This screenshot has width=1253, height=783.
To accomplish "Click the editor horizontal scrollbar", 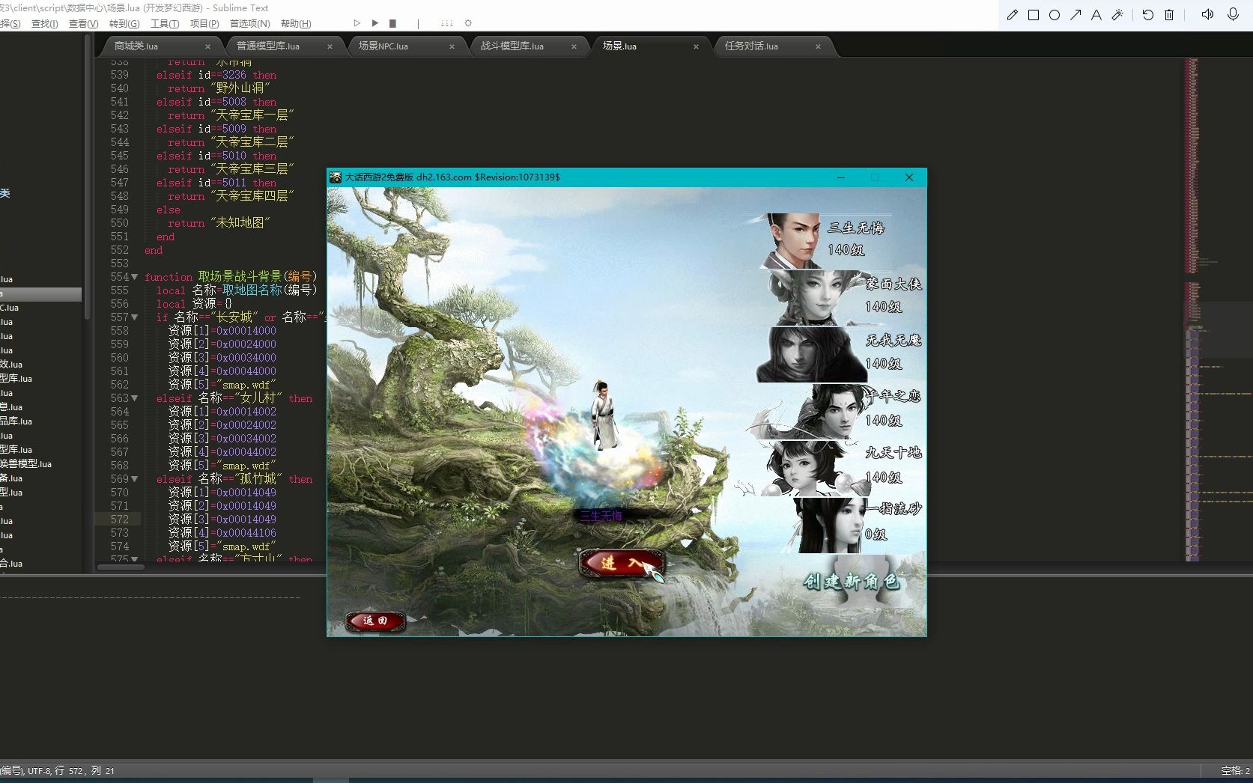I will point(121,567).
